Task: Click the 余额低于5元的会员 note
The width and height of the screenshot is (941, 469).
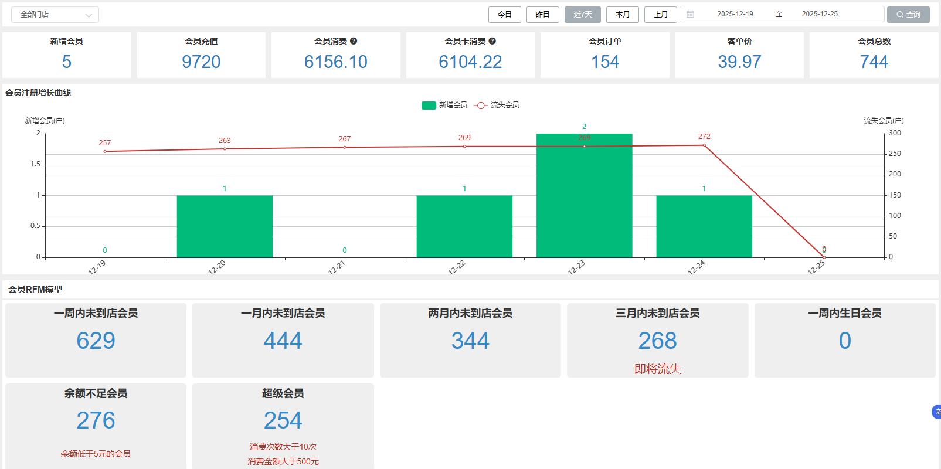Action: click(x=96, y=454)
